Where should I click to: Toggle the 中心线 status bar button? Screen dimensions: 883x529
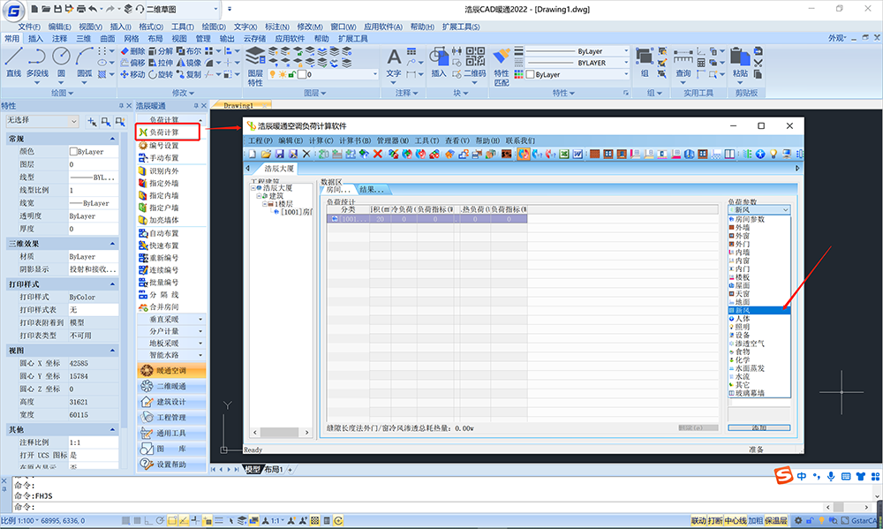(x=736, y=520)
